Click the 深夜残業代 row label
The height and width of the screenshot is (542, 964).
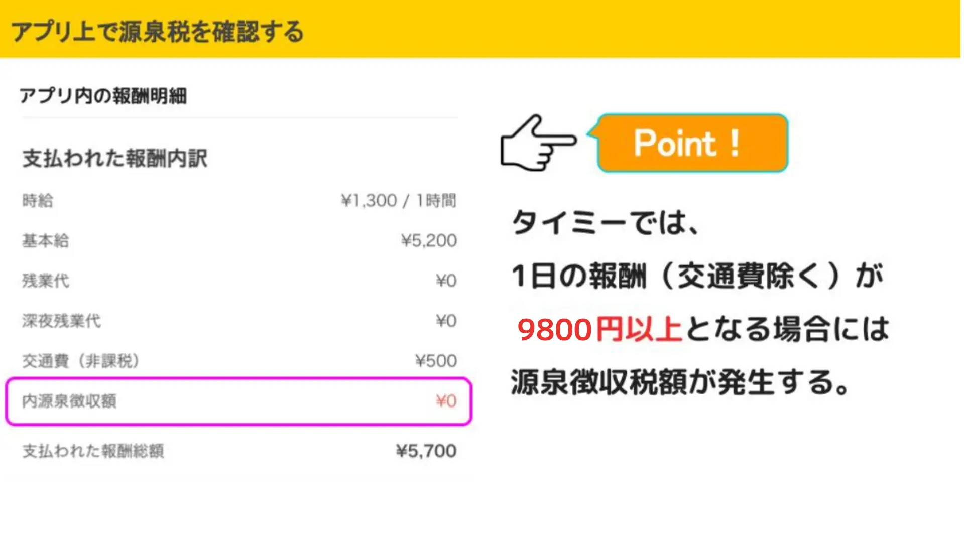point(61,321)
